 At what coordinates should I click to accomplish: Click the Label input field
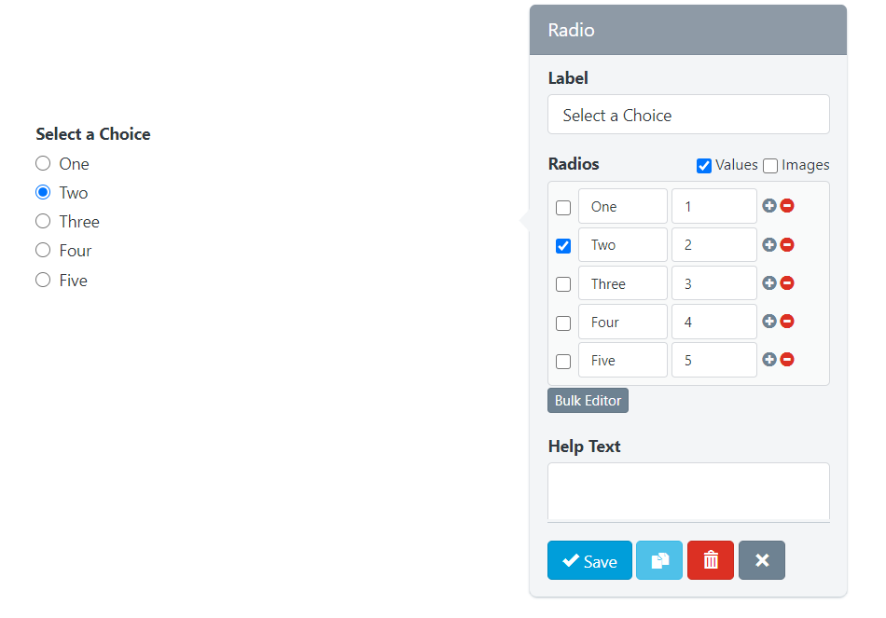[688, 115]
